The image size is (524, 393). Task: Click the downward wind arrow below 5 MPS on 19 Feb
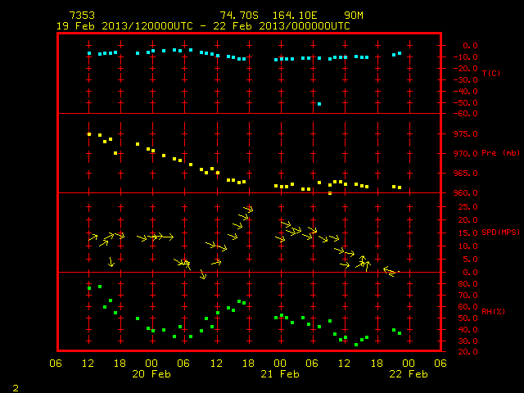pos(111,262)
